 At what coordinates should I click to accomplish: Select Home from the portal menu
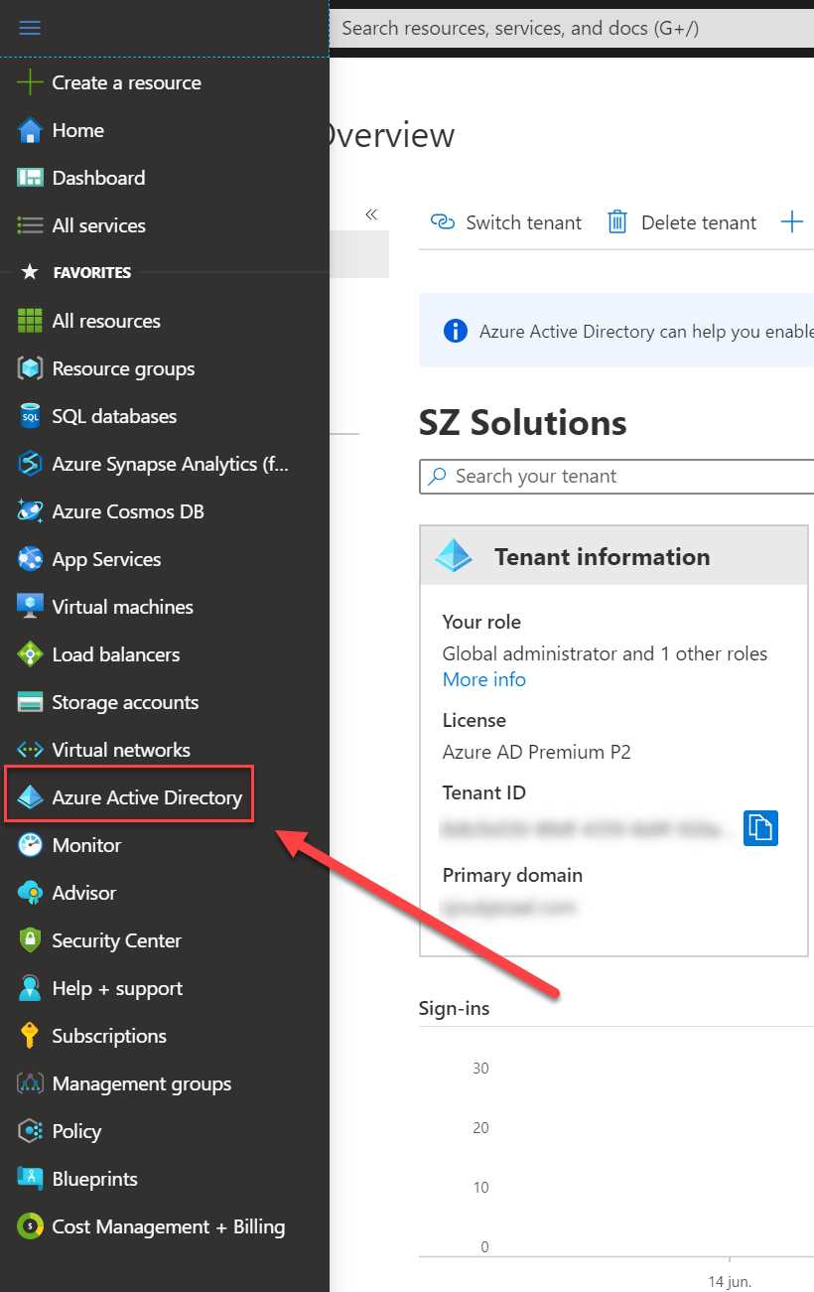[x=76, y=130]
